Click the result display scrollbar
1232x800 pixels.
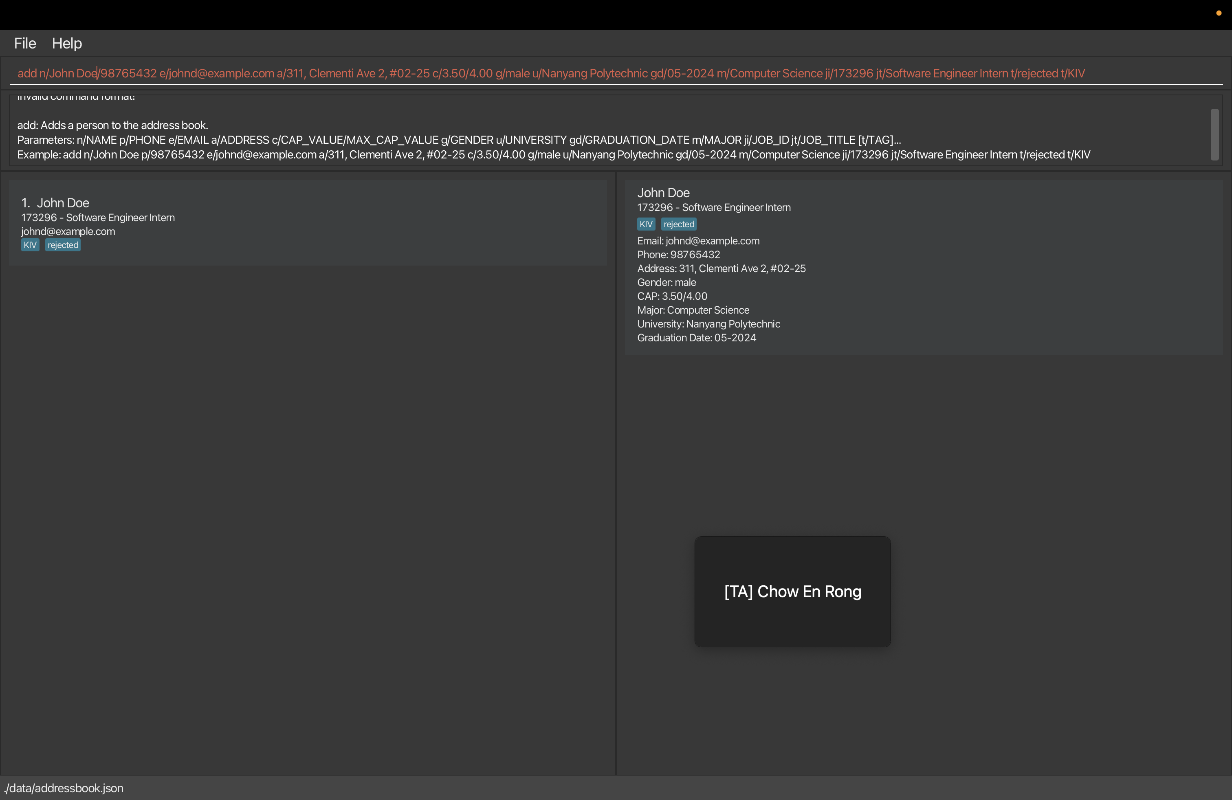1214,134
